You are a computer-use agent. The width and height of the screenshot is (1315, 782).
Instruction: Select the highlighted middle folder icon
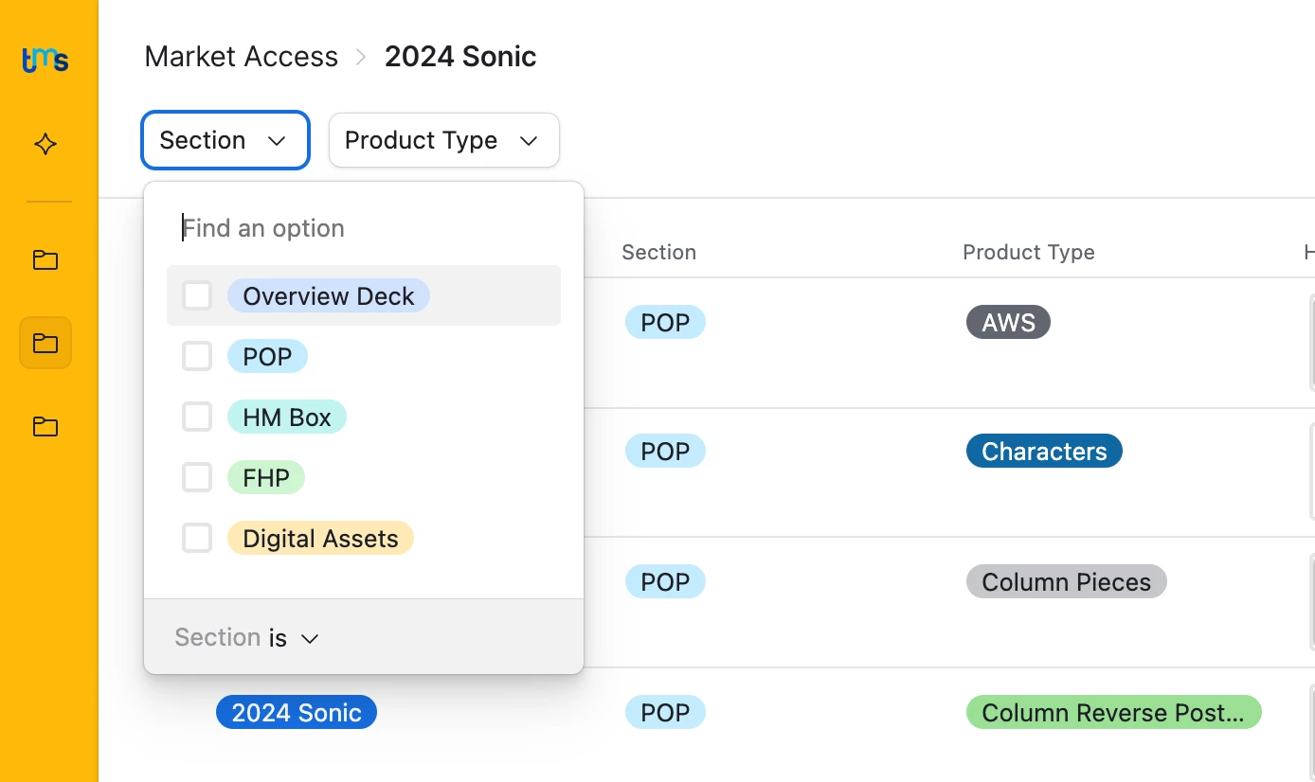(45, 343)
